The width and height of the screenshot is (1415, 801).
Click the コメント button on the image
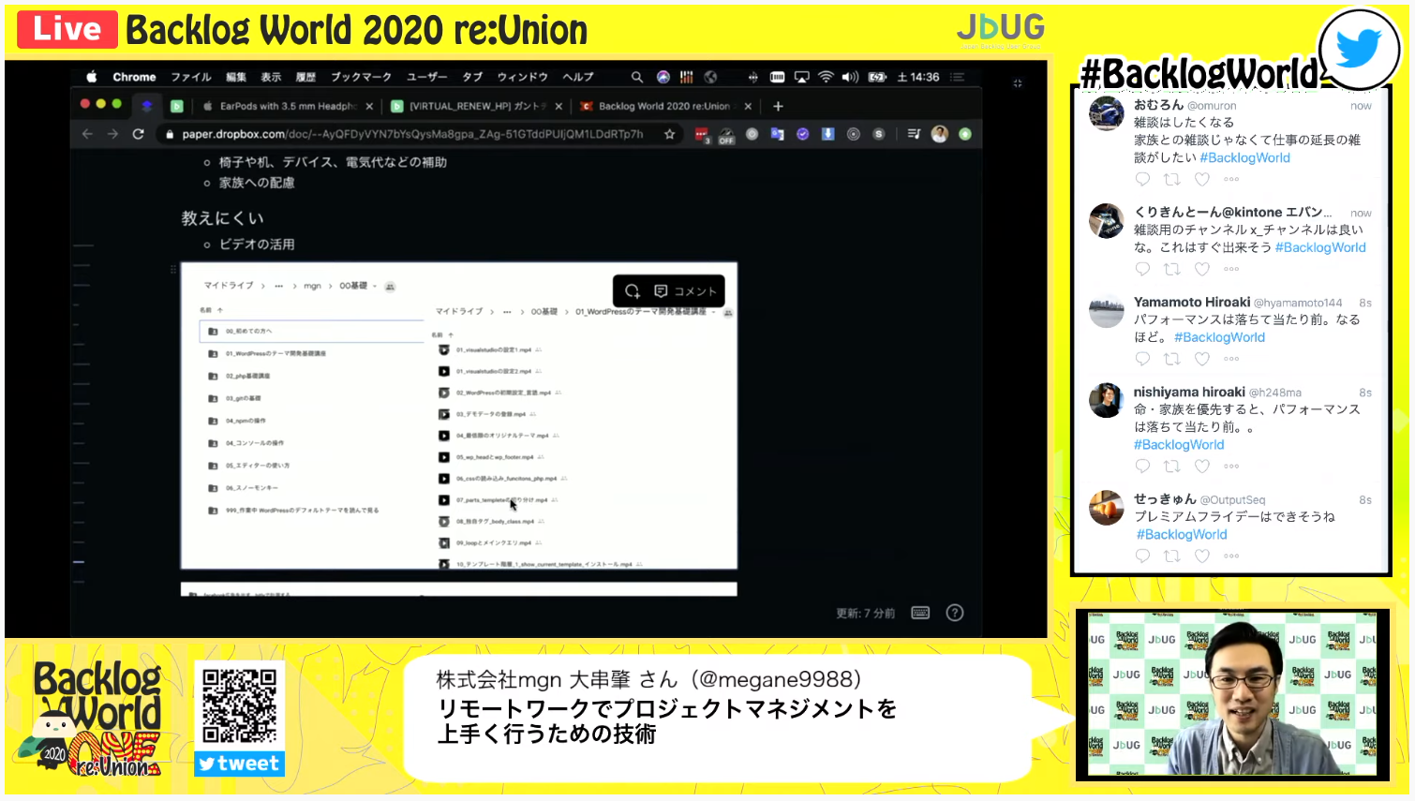[x=686, y=290]
